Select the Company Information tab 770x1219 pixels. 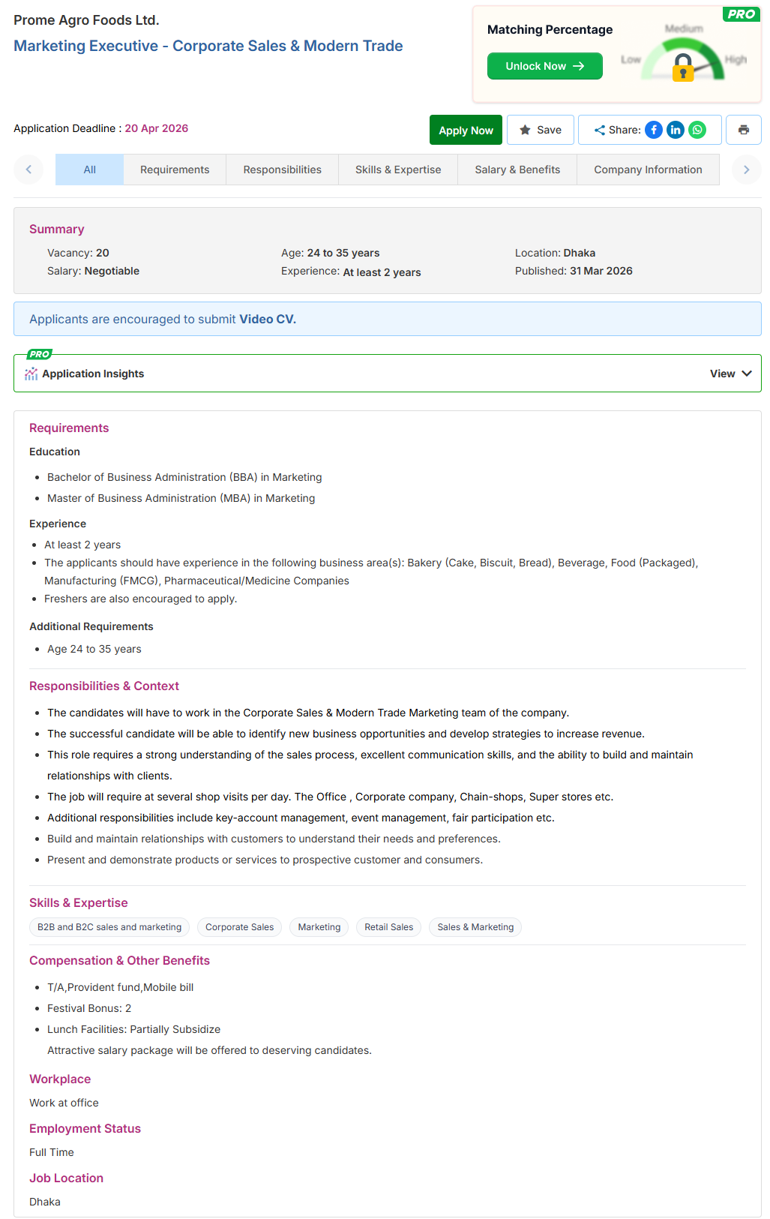tap(649, 170)
